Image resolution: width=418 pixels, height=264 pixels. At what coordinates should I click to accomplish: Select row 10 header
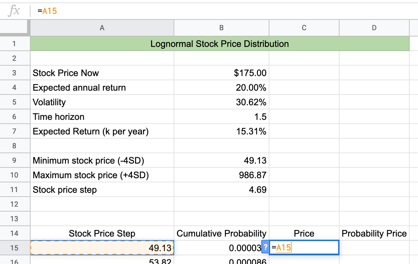click(14, 175)
